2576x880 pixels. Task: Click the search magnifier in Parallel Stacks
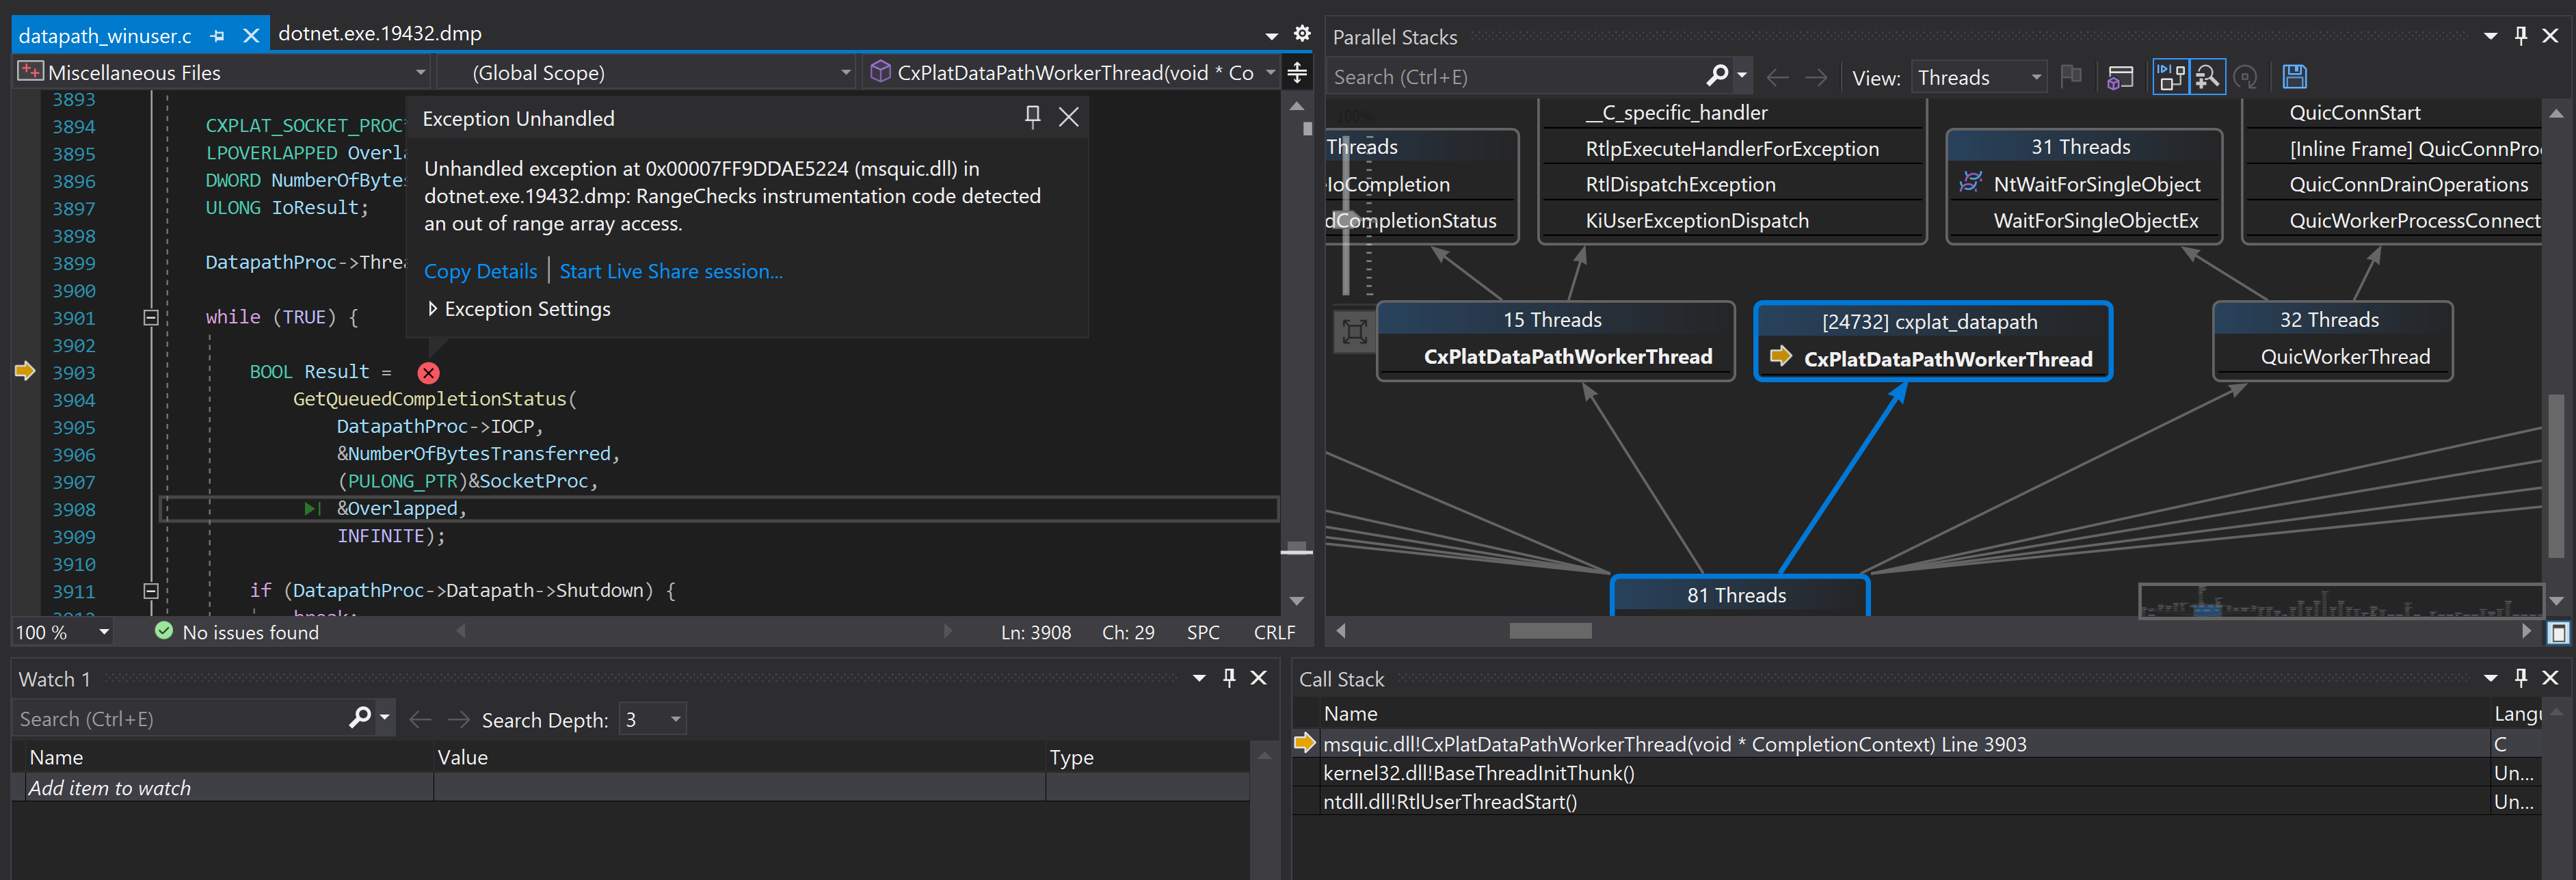coord(1717,76)
